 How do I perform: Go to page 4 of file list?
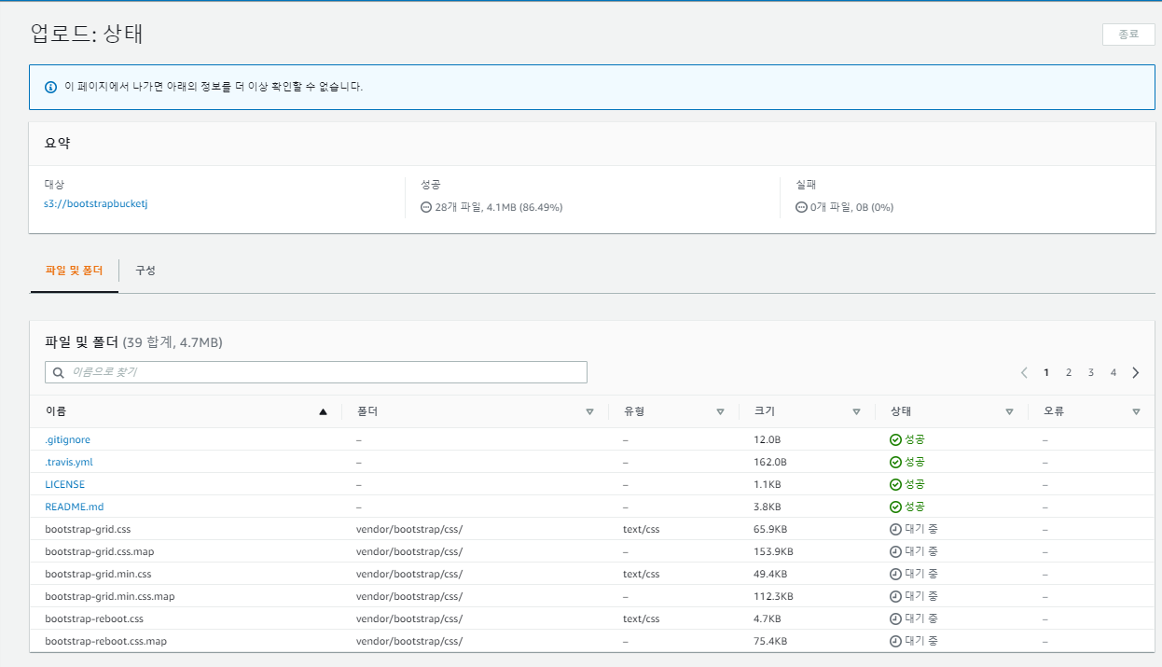coord(1114,372)
